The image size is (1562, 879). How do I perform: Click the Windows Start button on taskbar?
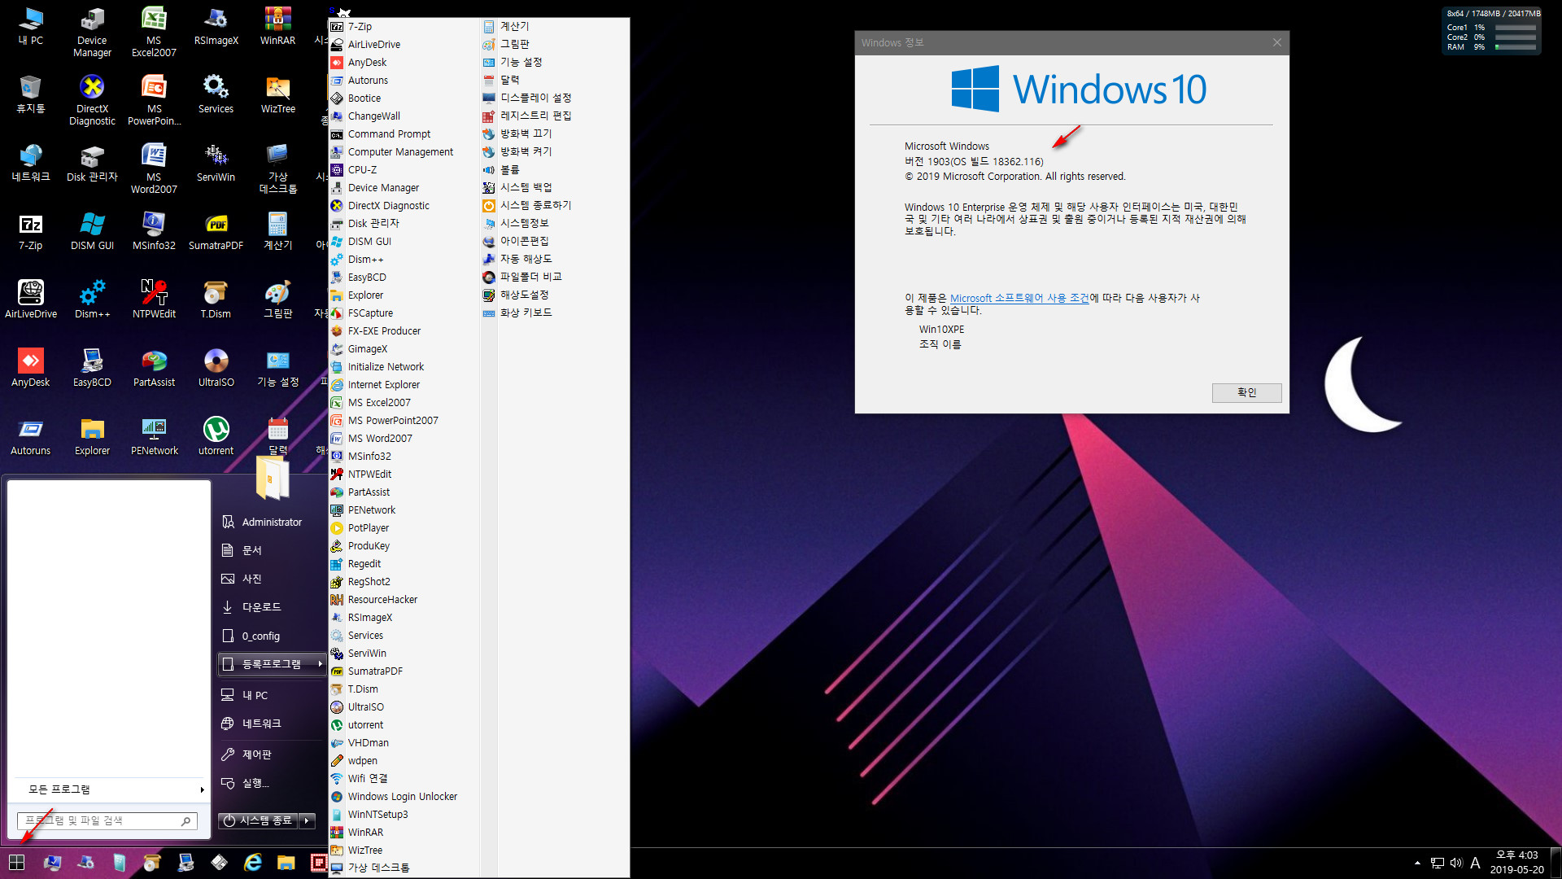click(16, 863)
